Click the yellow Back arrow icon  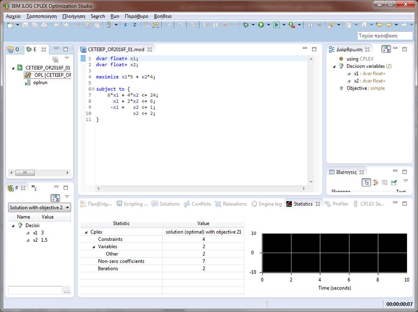389,25
